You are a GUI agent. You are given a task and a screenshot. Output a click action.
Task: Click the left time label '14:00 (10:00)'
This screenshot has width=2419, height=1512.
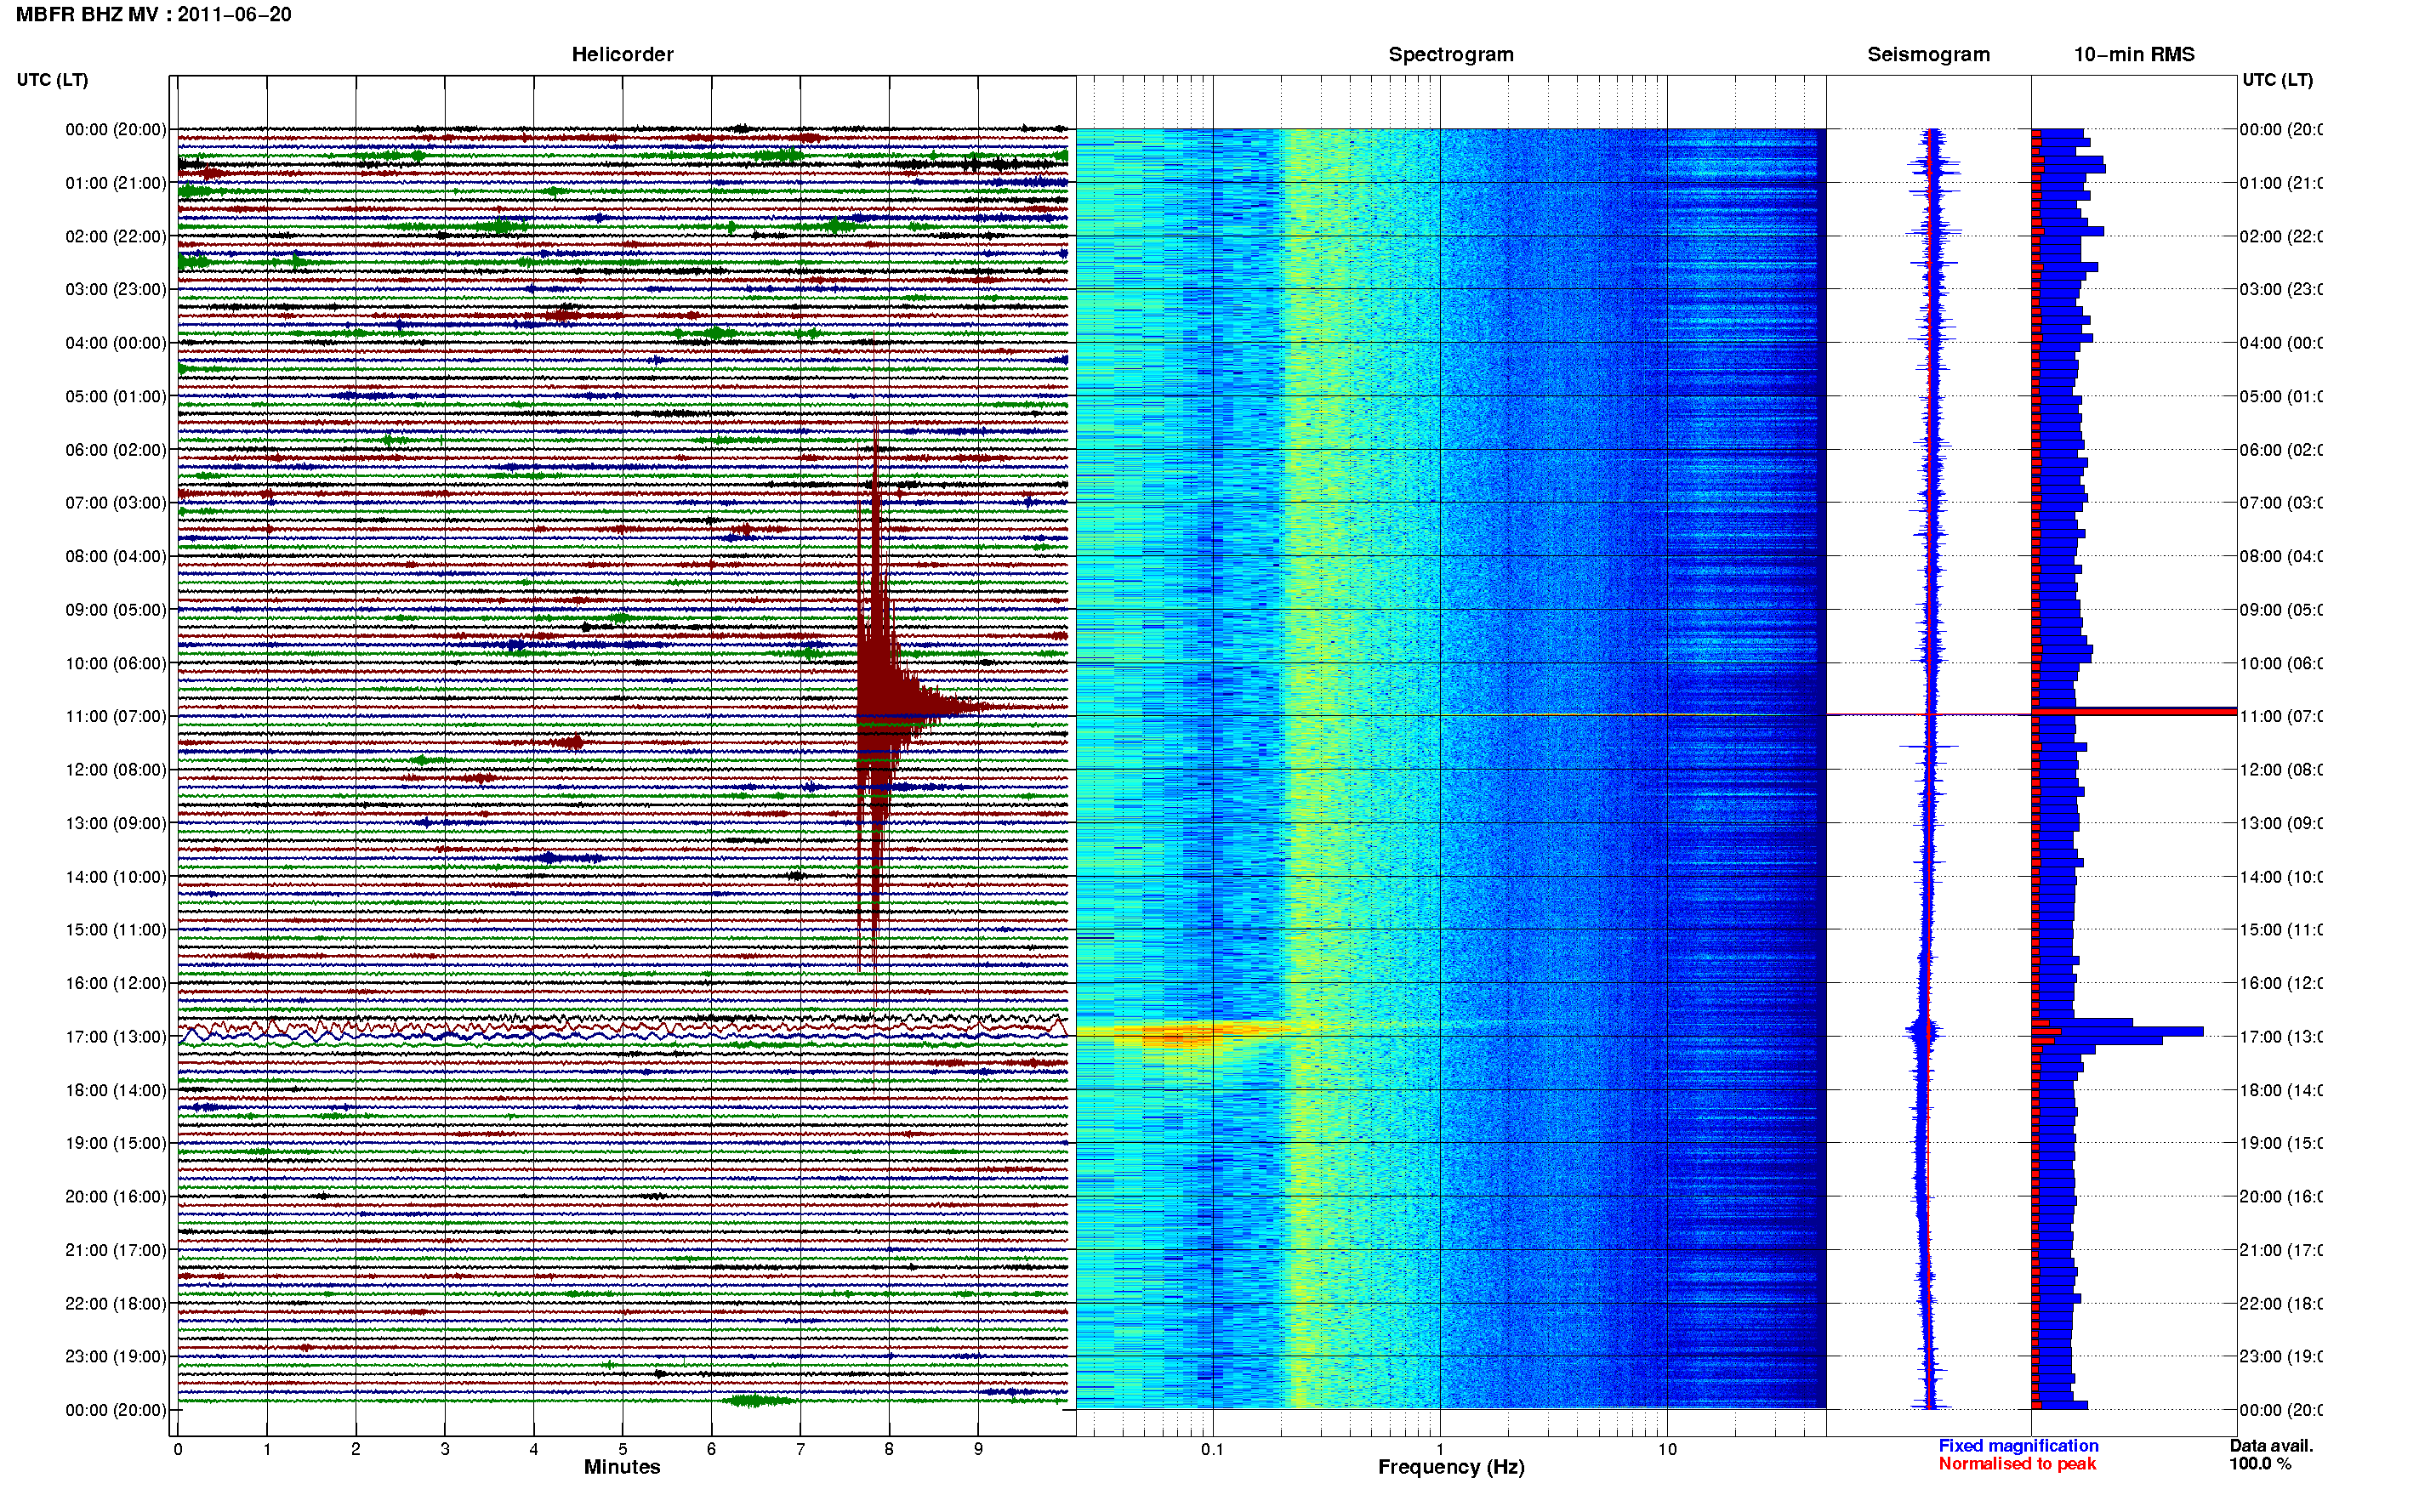tap(116, 877)
